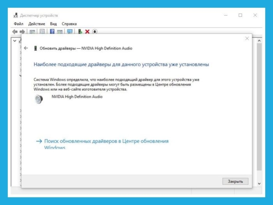Open the Действие menu
The width and height of the screenshot is (273, 205).
coord(37,24)
